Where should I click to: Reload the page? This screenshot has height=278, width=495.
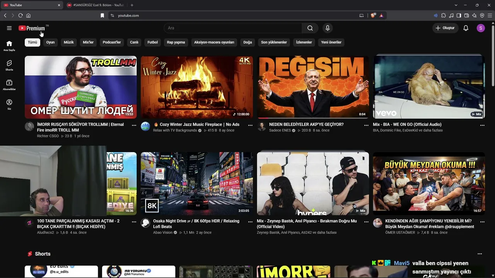[20, 15]
